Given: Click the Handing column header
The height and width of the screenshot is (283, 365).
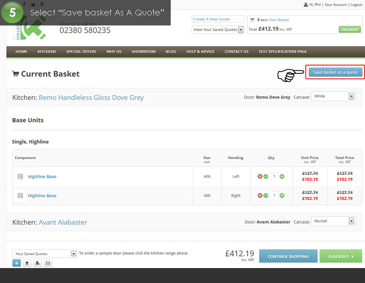Looking at the screenshot, I should pyautogui.click(x=236, y=158).
